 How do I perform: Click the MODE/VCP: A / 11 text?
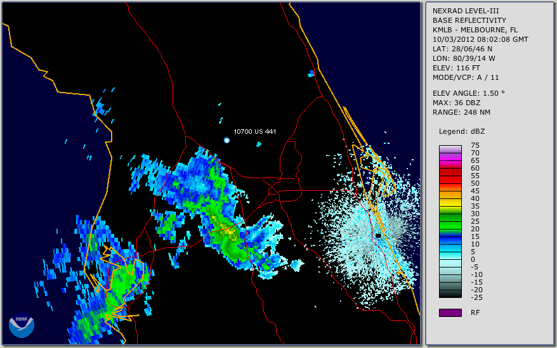pyautogui.click(x=466, y=77)
